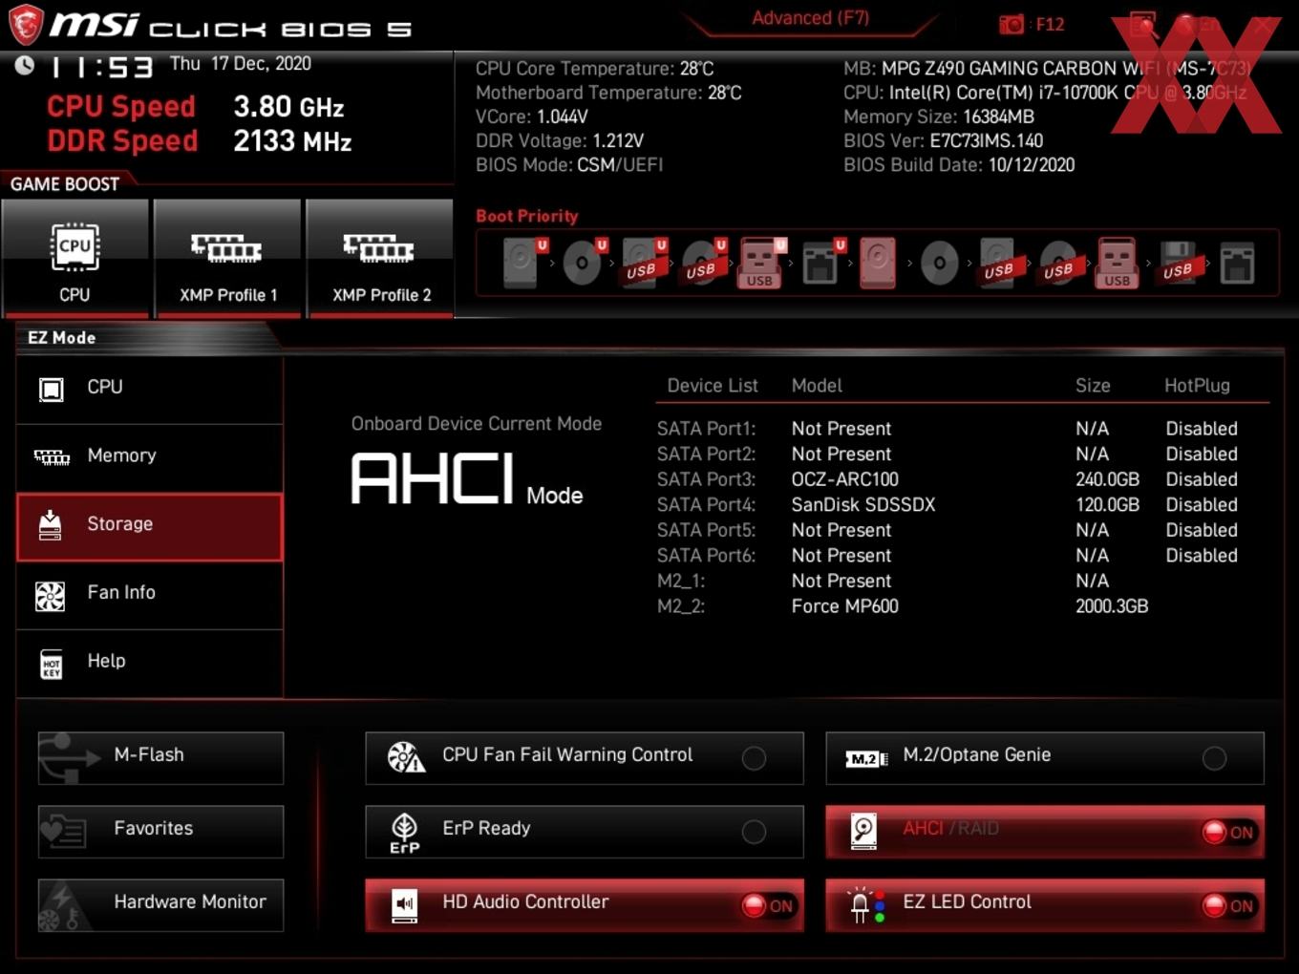Toggle CPU Fan Fail Warning Control
The width and height of the screenshot is (1299, 974).
pos(584,758)
